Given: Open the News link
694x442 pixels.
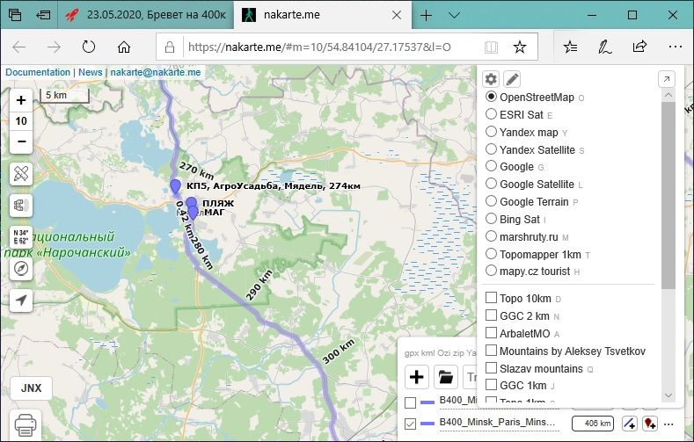Looking at the screenshot, I should tap(91, 72).
